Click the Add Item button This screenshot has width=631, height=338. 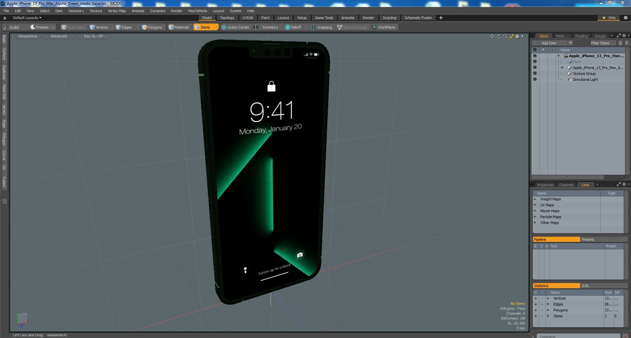(549, 43)
